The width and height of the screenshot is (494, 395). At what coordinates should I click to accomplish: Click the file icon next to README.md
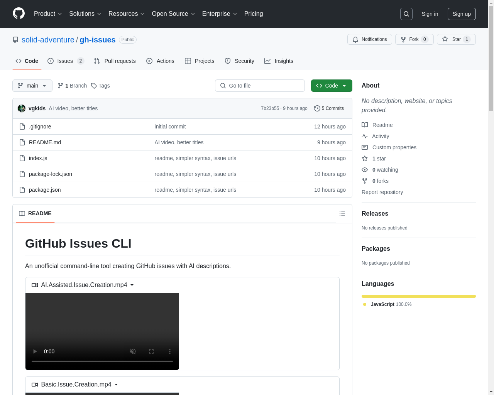(x=22, y=142)
